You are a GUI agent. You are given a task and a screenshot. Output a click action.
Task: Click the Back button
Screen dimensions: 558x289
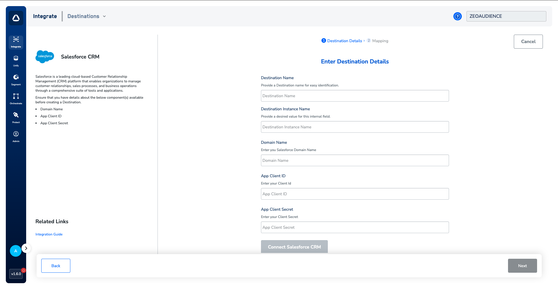pyautogui.click(x=56, y=266)
